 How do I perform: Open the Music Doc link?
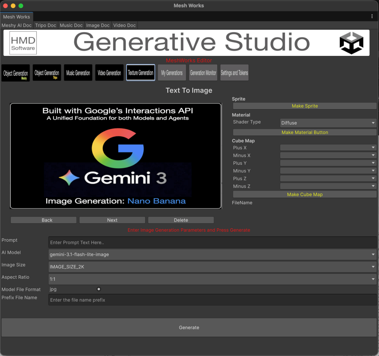71,26
